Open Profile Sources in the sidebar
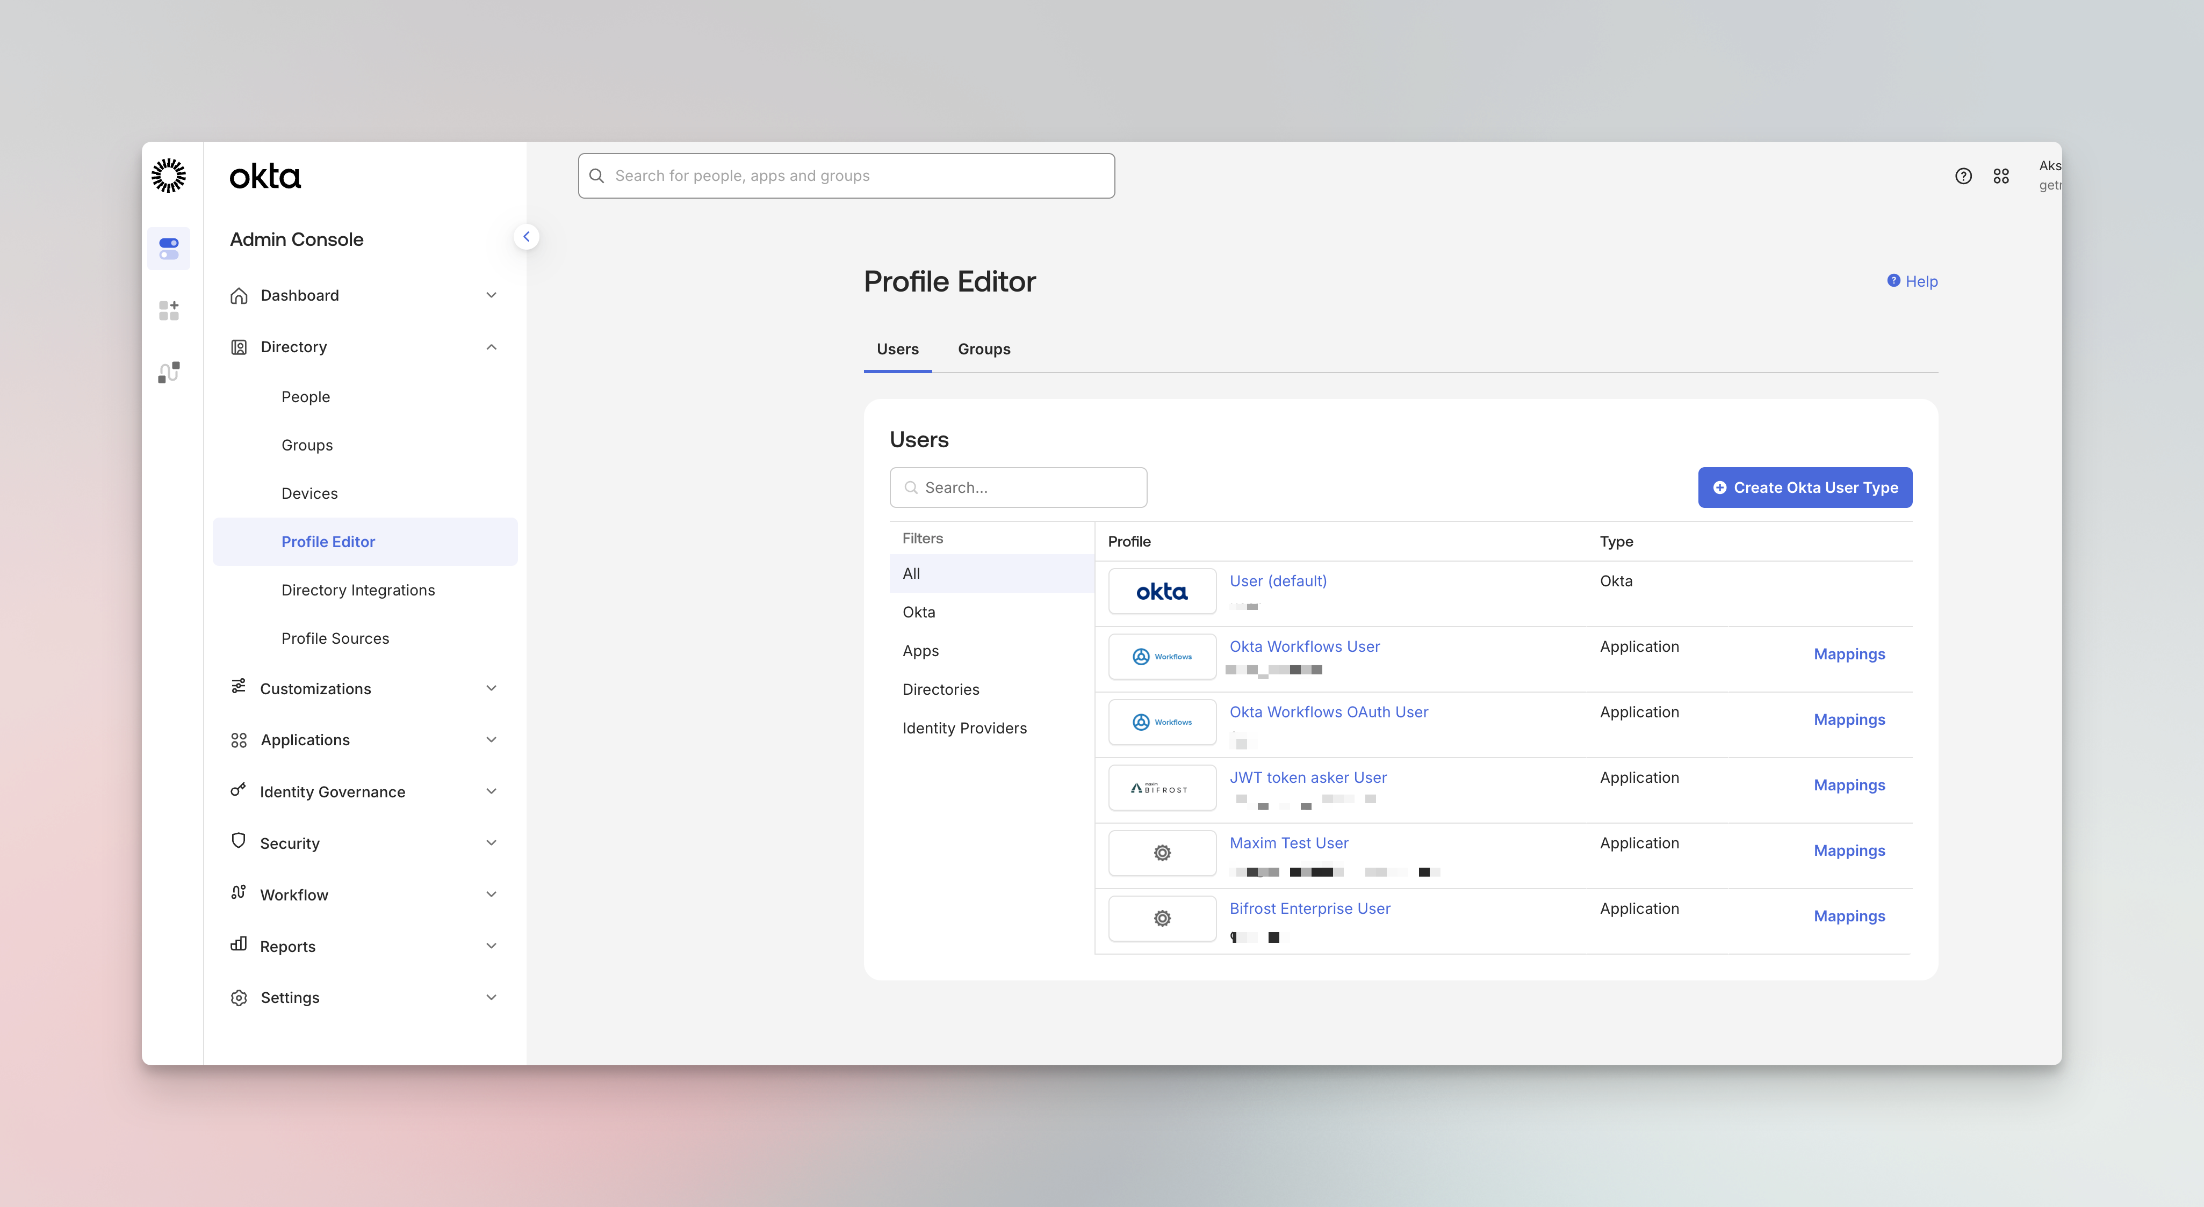 [x=335, y=638]
